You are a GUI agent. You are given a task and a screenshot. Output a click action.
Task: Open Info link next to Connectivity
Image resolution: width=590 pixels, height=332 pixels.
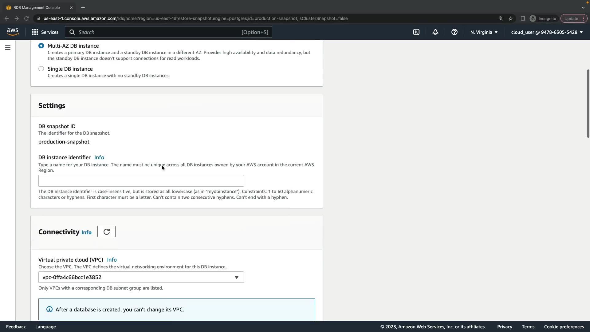pos(86,232)
